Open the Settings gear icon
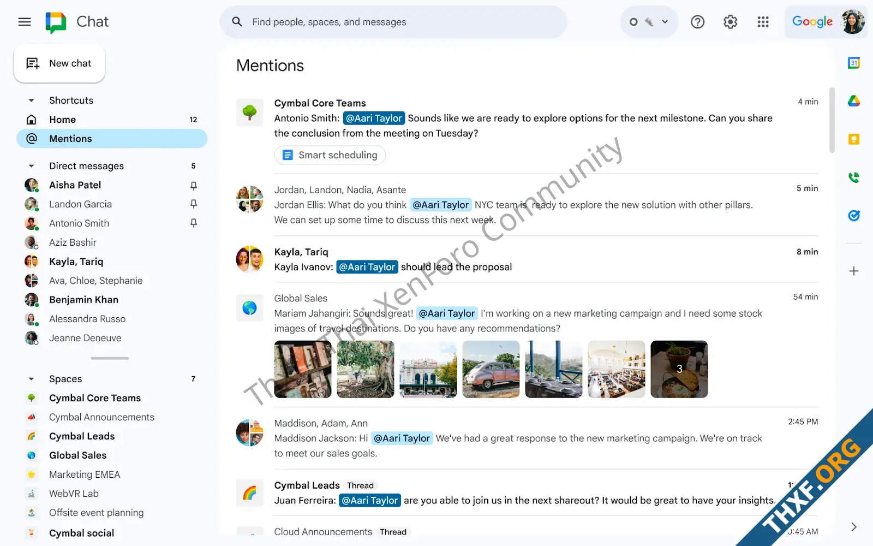 (x=730, y=22)
